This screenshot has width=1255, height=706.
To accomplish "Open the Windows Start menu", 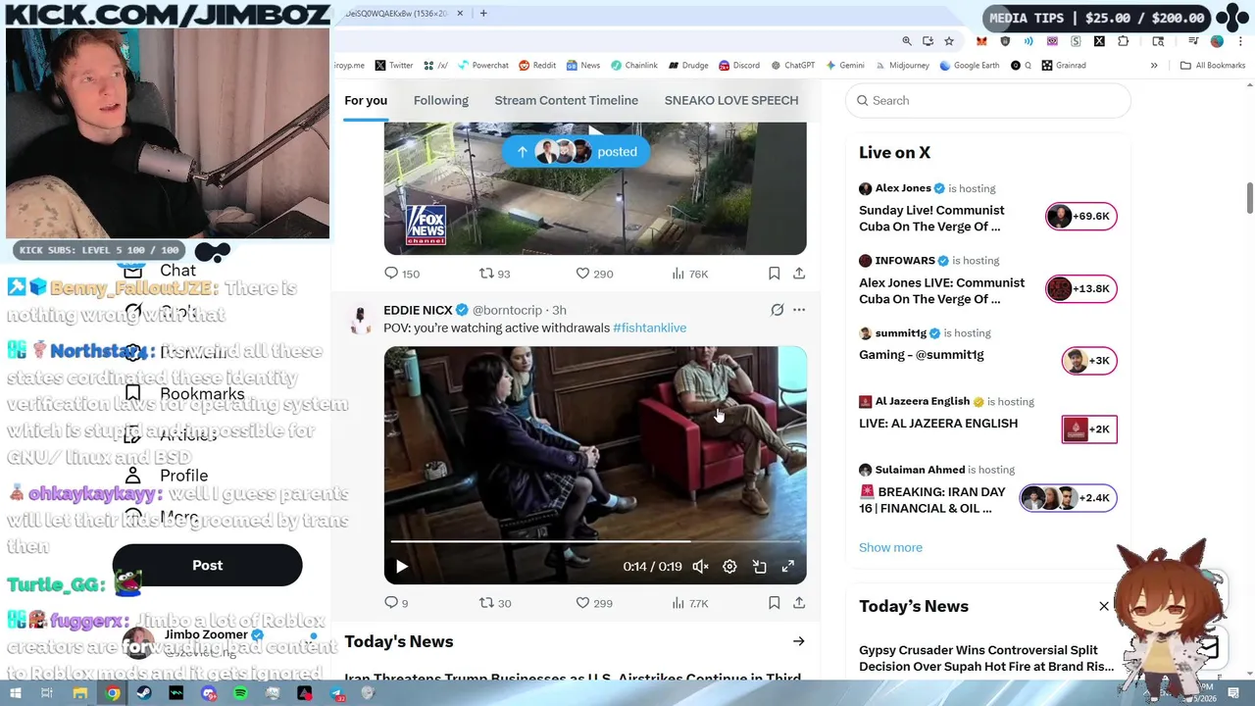I will click(x=15, y=693).
